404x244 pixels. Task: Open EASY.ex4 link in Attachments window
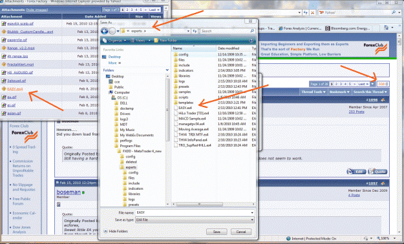click(x=15, y=89)
